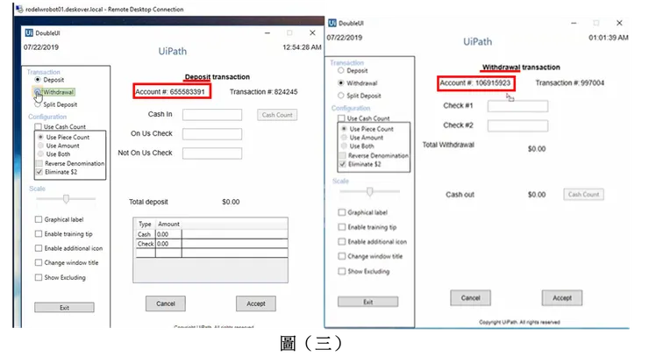
Task: Check Graphical label in right window
Action: 342,212
